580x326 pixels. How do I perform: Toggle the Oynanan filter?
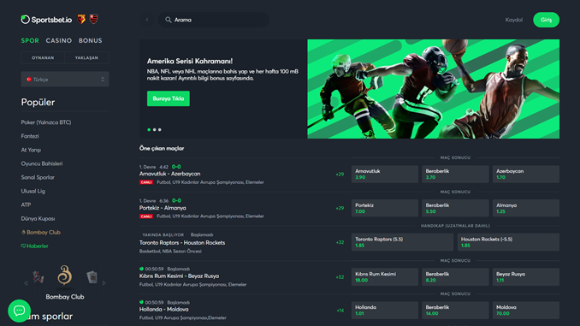43,57
